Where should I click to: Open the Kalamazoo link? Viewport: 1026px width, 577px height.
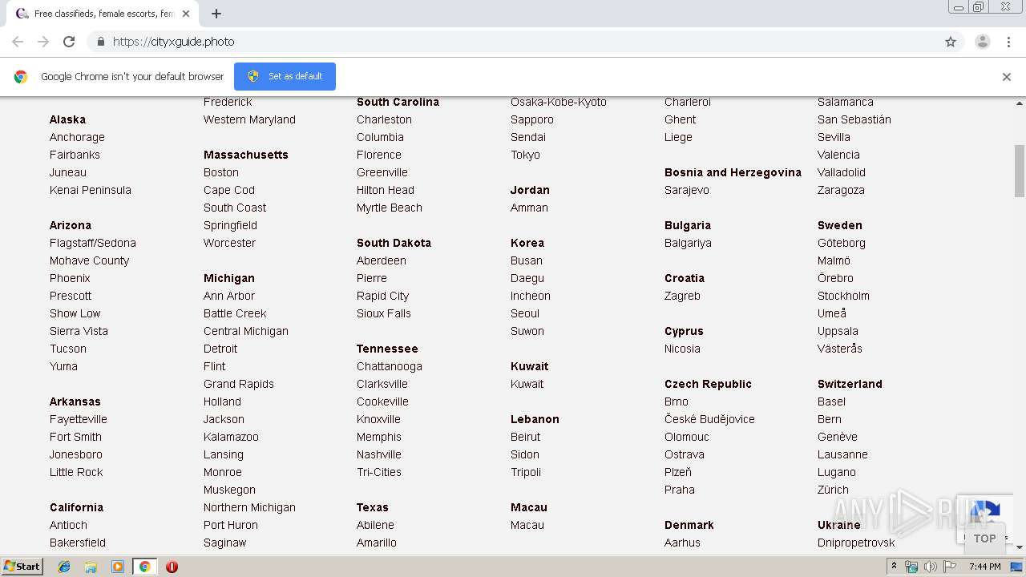[x=231, y=437]
